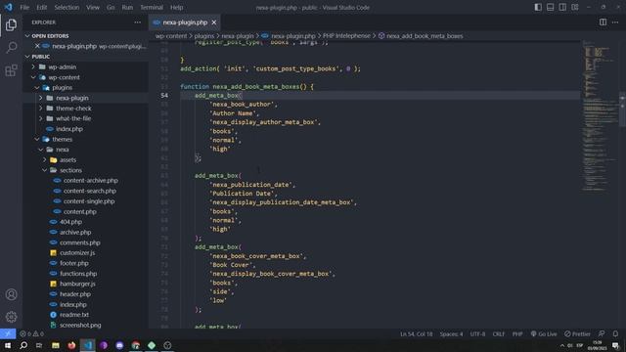Screen dimensions: 626x352
Task: Toggle the secondary sidebar layout icon
Action: 562,7
